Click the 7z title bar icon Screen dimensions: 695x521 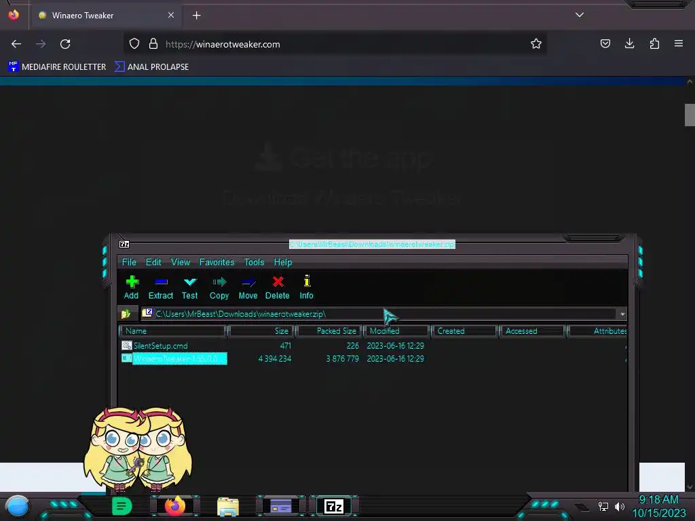[x=125, y=244]
